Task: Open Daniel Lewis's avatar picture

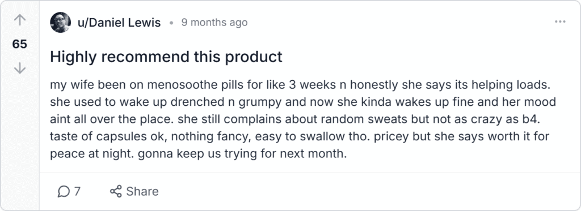Action: [x=60, y=23]
